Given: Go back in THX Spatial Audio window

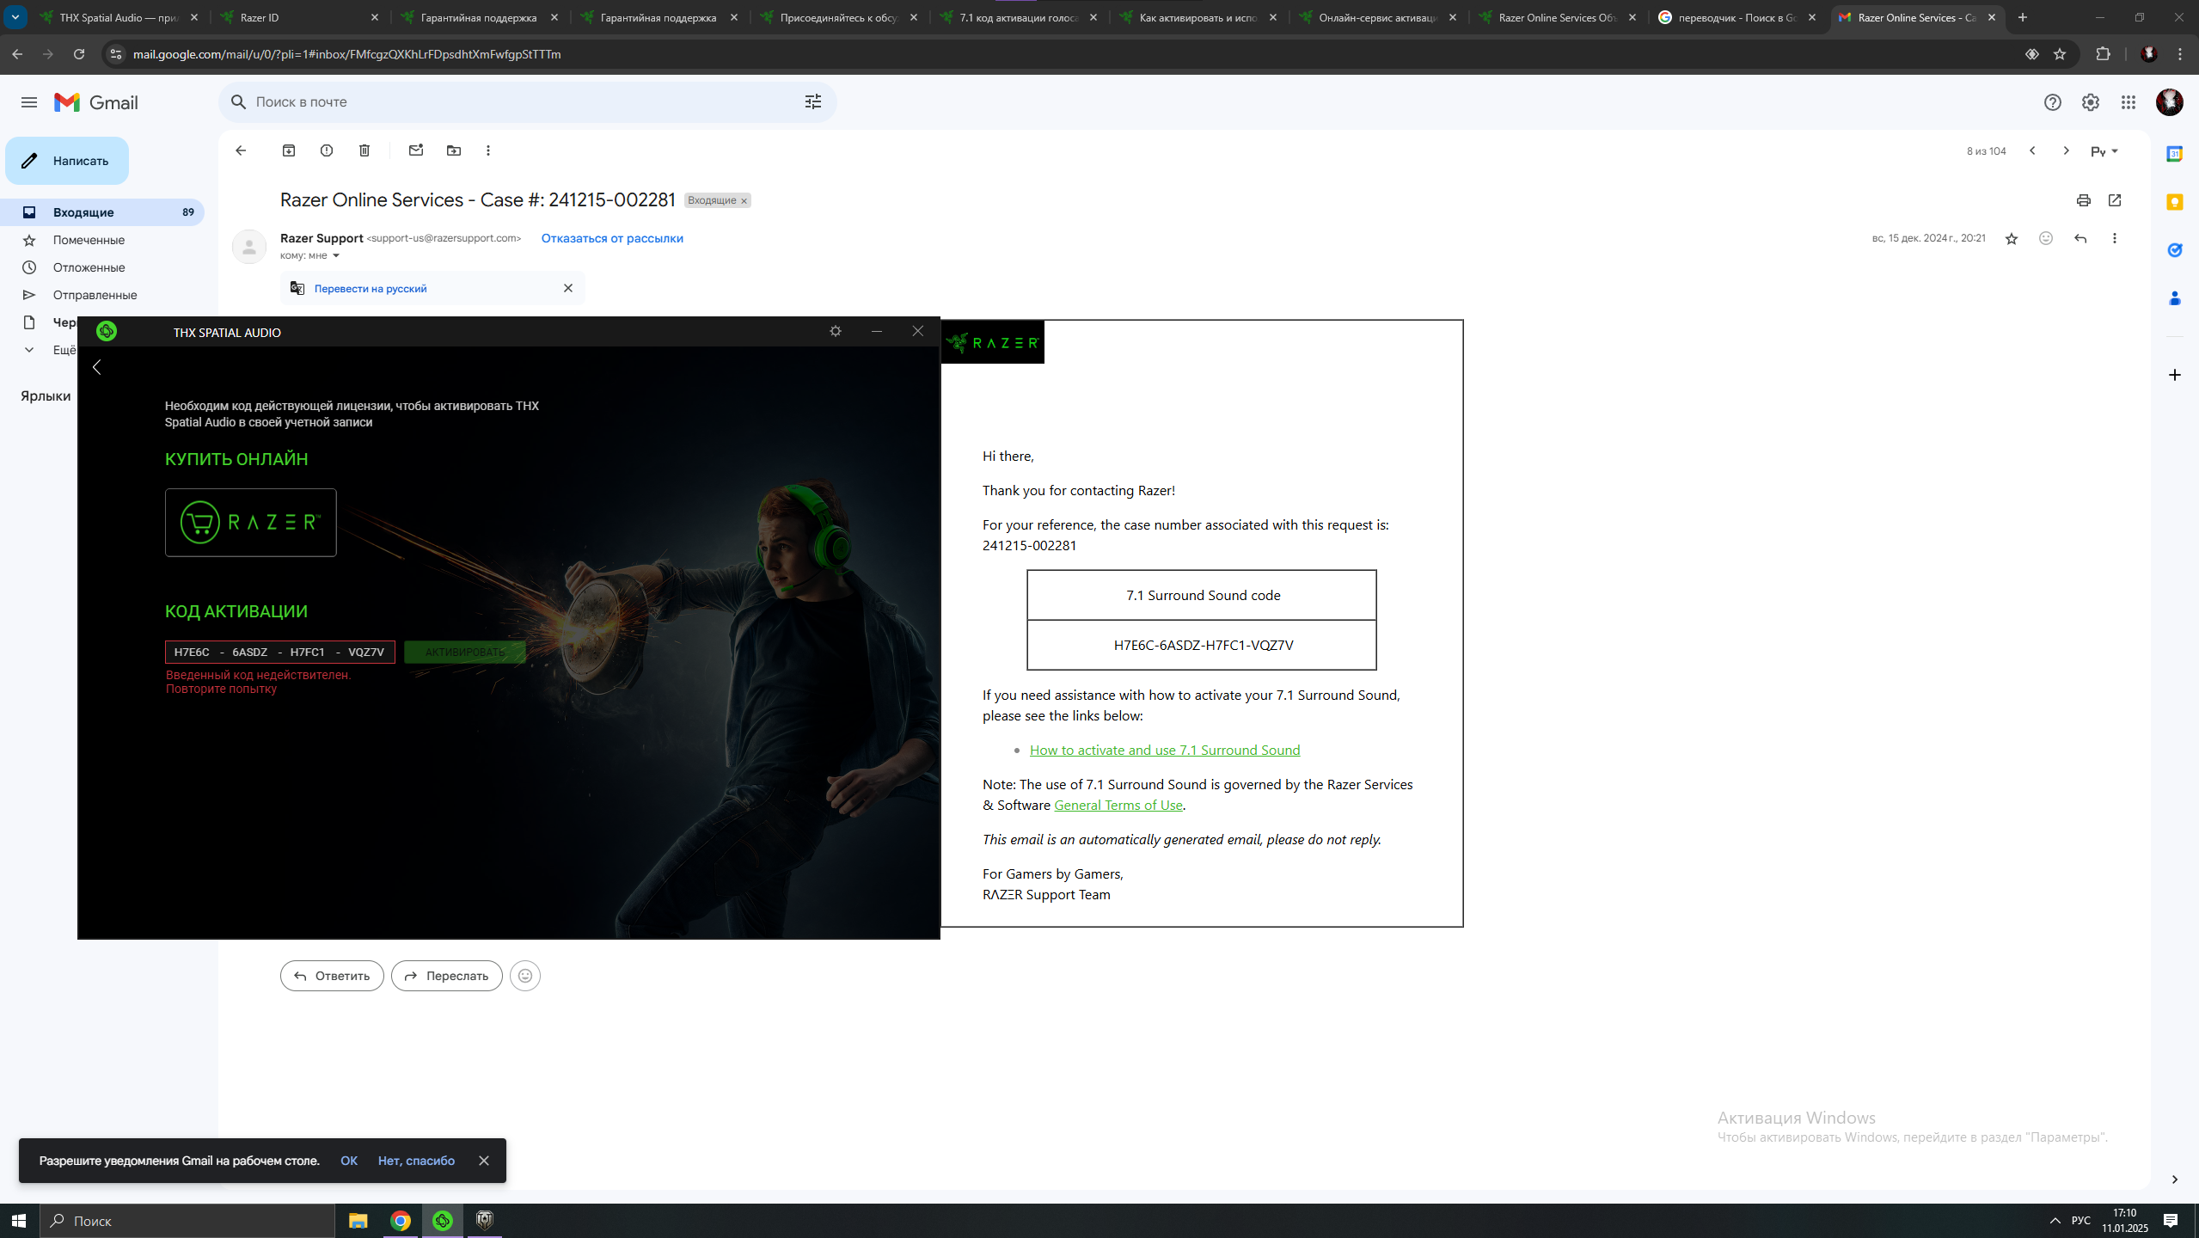Looking at the screenshot, I should [97, 367].
